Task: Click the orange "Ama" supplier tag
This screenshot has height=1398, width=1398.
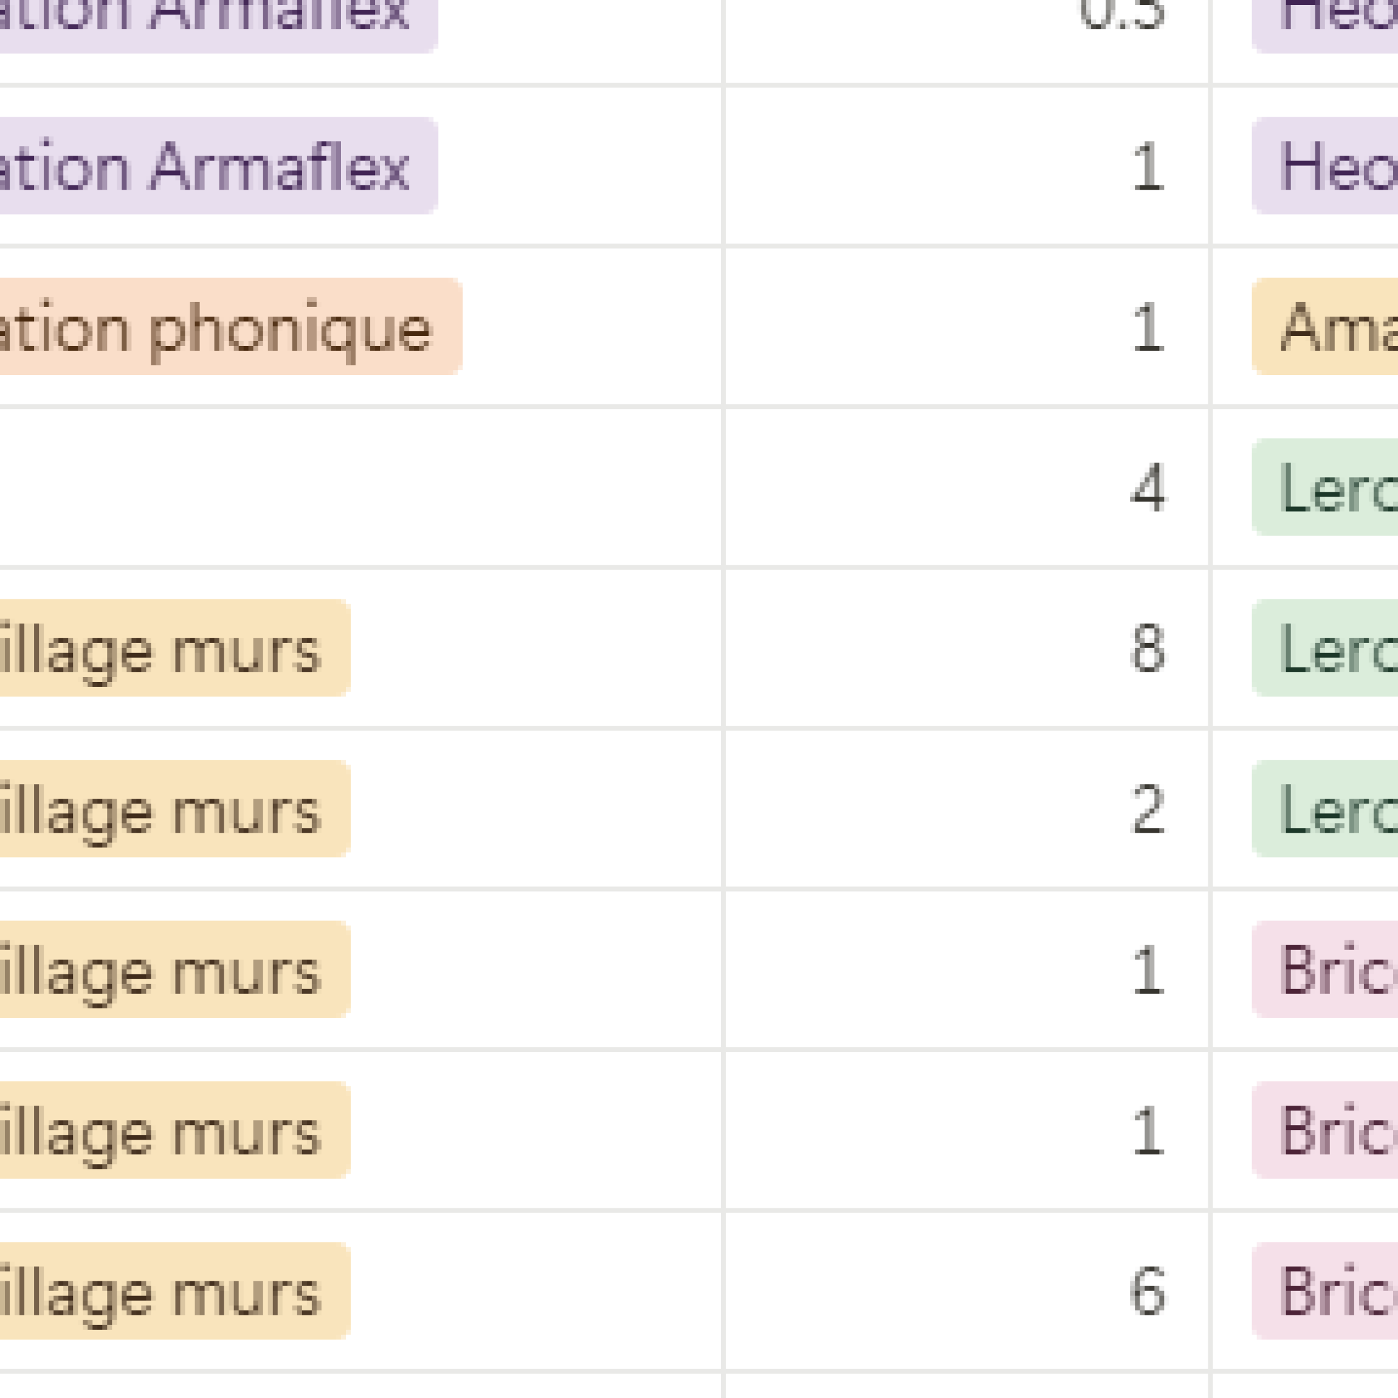Action: click(x=1331, y=326)
